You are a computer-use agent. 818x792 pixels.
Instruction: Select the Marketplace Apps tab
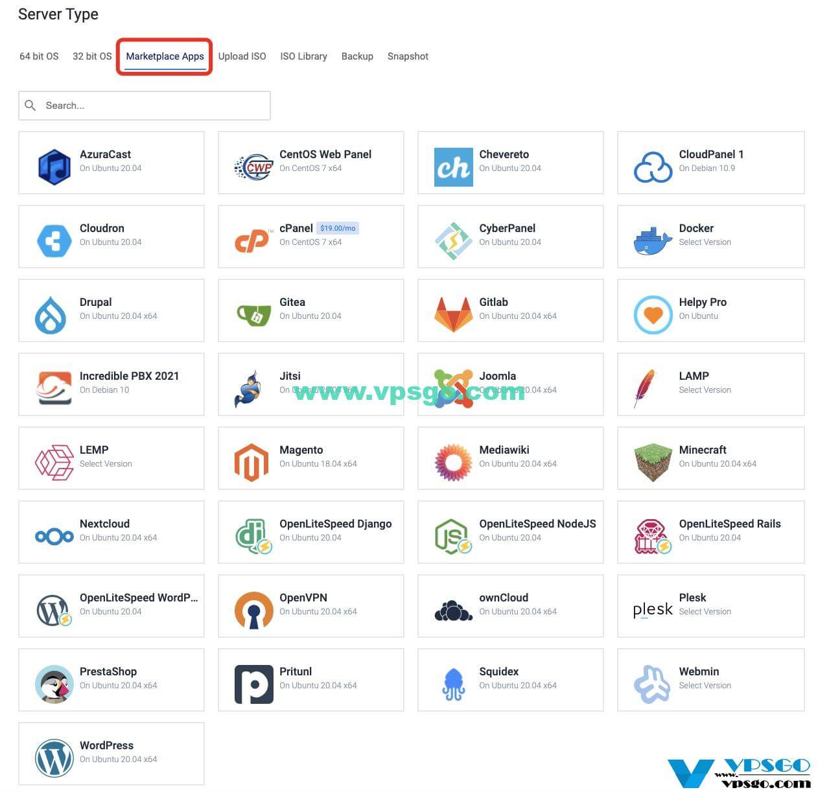[165, 56]
